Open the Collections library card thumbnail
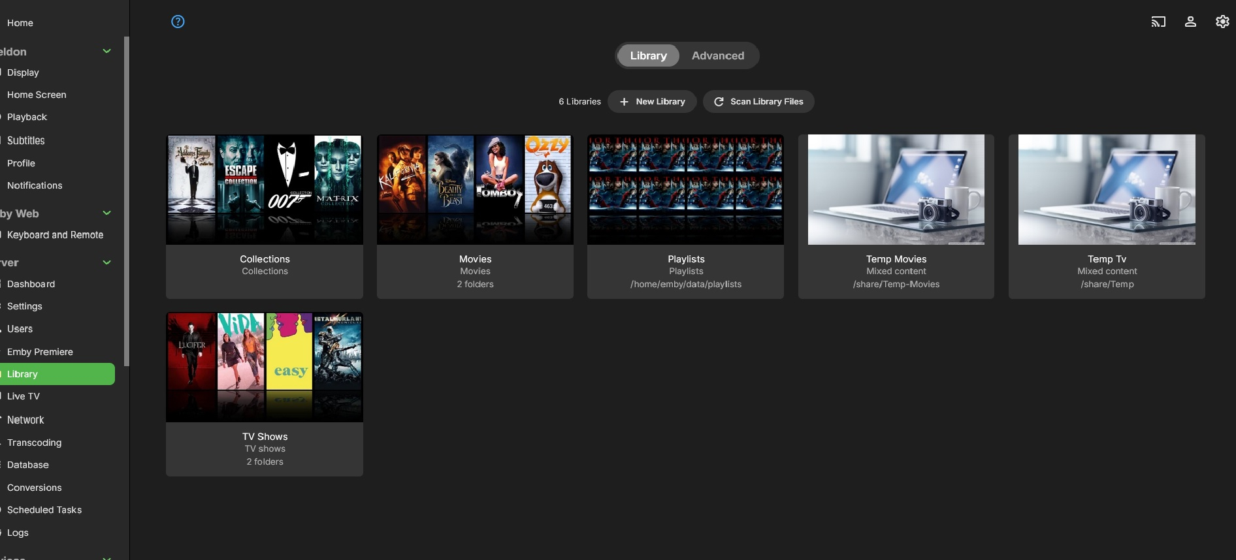 click(x=265, y=189)
